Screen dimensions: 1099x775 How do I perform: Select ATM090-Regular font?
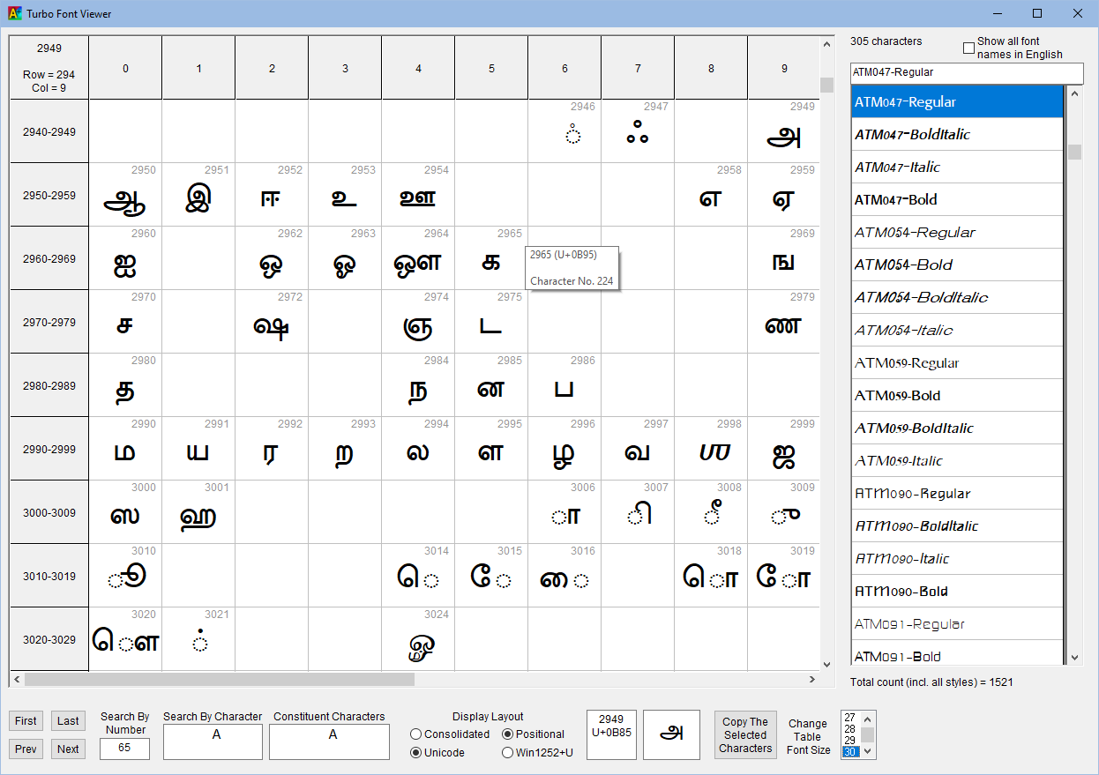pyautogui.click(x=957, y=493)
